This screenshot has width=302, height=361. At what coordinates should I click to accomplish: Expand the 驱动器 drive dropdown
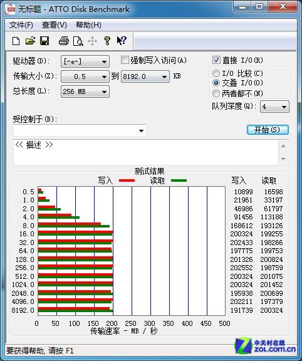click(x=85, y=61)
